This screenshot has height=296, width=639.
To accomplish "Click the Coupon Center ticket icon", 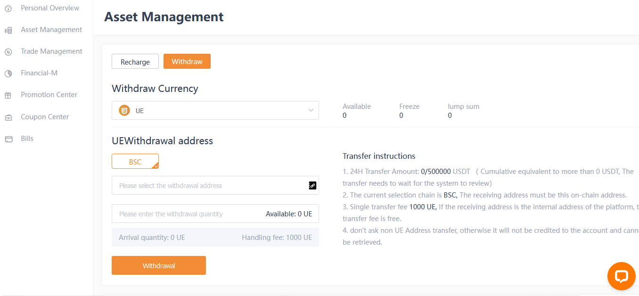I will tap(8, 117).
